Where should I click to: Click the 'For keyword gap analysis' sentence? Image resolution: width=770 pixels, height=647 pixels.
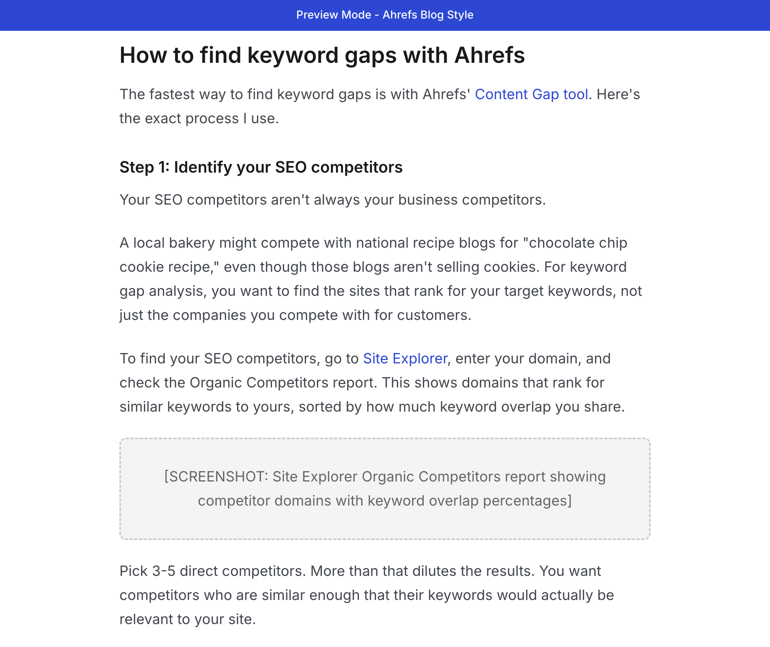[585, 267]
